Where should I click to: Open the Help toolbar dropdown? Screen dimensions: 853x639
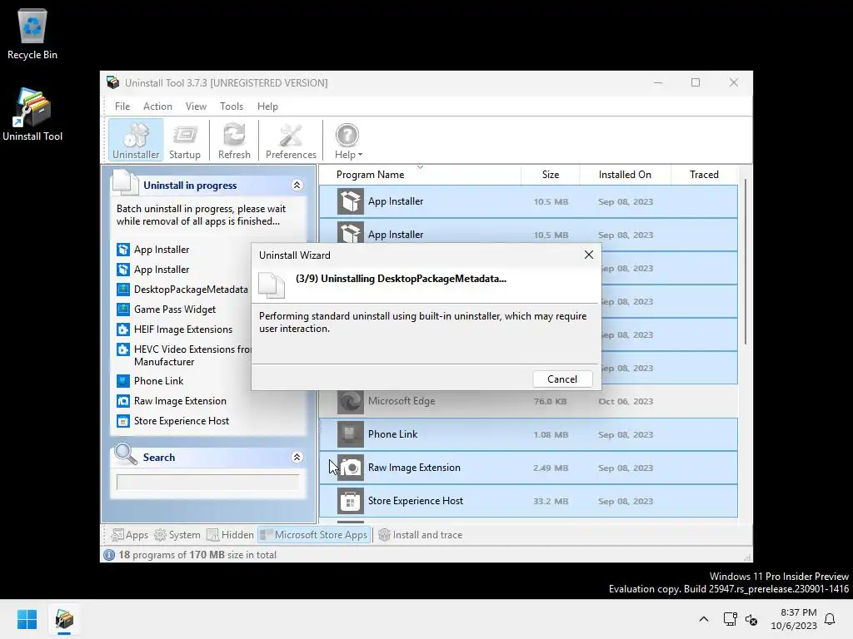pyautogui.click(x=347, y=140)
